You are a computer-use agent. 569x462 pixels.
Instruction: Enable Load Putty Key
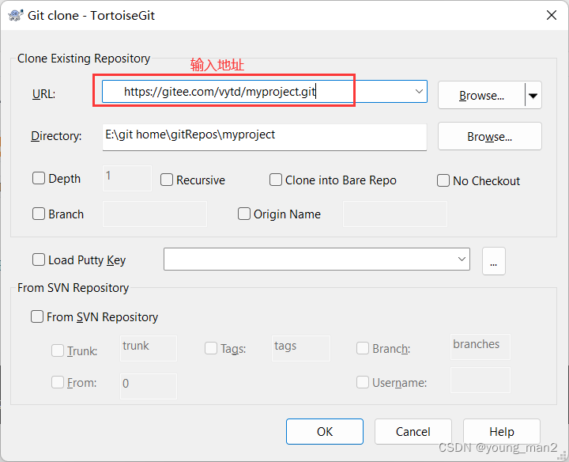[39, 259]
